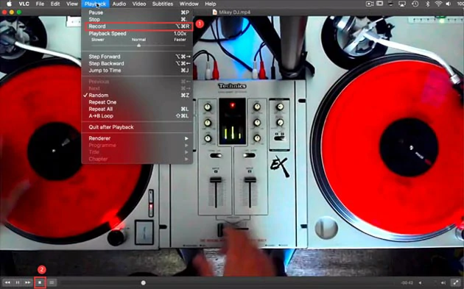Click the remaining time display

407,283
